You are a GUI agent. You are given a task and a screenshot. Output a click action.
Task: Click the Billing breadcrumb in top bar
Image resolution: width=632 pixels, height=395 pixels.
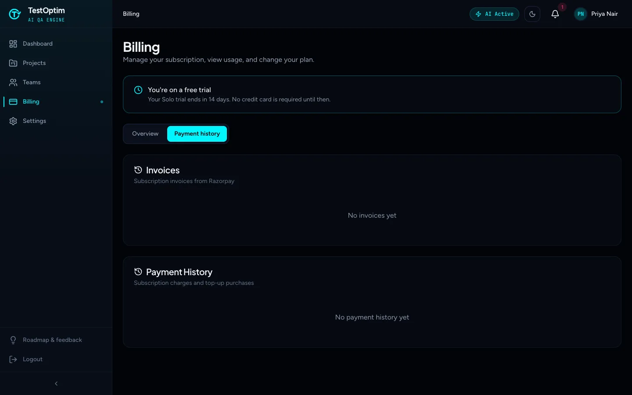point(131,14)
